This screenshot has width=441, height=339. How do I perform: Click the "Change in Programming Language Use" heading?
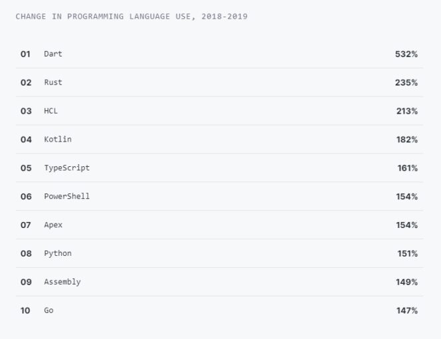coord(132,17)
